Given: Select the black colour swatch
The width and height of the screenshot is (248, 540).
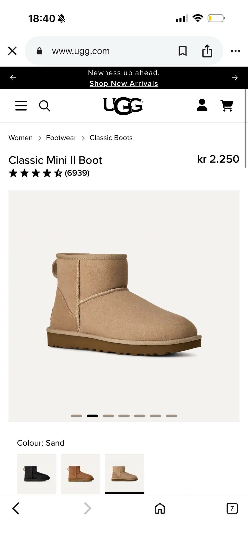Looking at the screenshot, I should click(37, 474).
